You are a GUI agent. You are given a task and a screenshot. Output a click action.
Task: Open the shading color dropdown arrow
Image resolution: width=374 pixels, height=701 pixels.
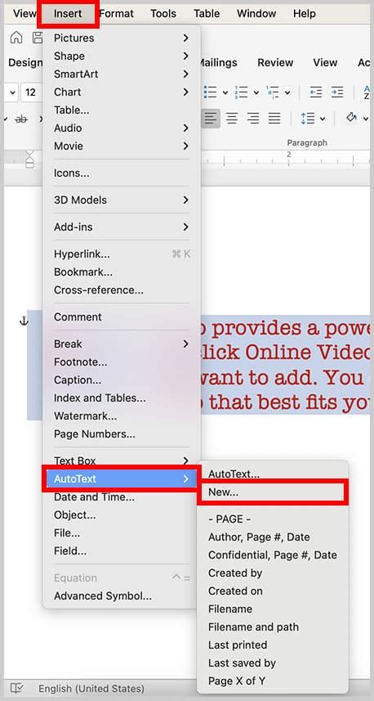pos(365,119)
